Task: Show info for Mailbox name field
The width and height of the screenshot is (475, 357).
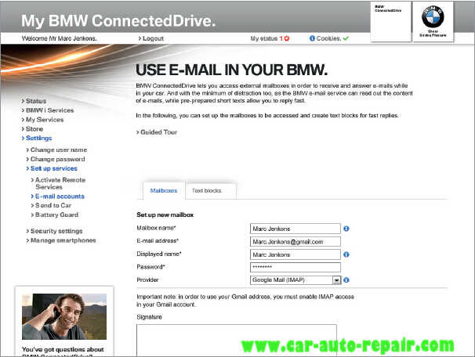Action: pyautogui.click(x=346, y=229)
